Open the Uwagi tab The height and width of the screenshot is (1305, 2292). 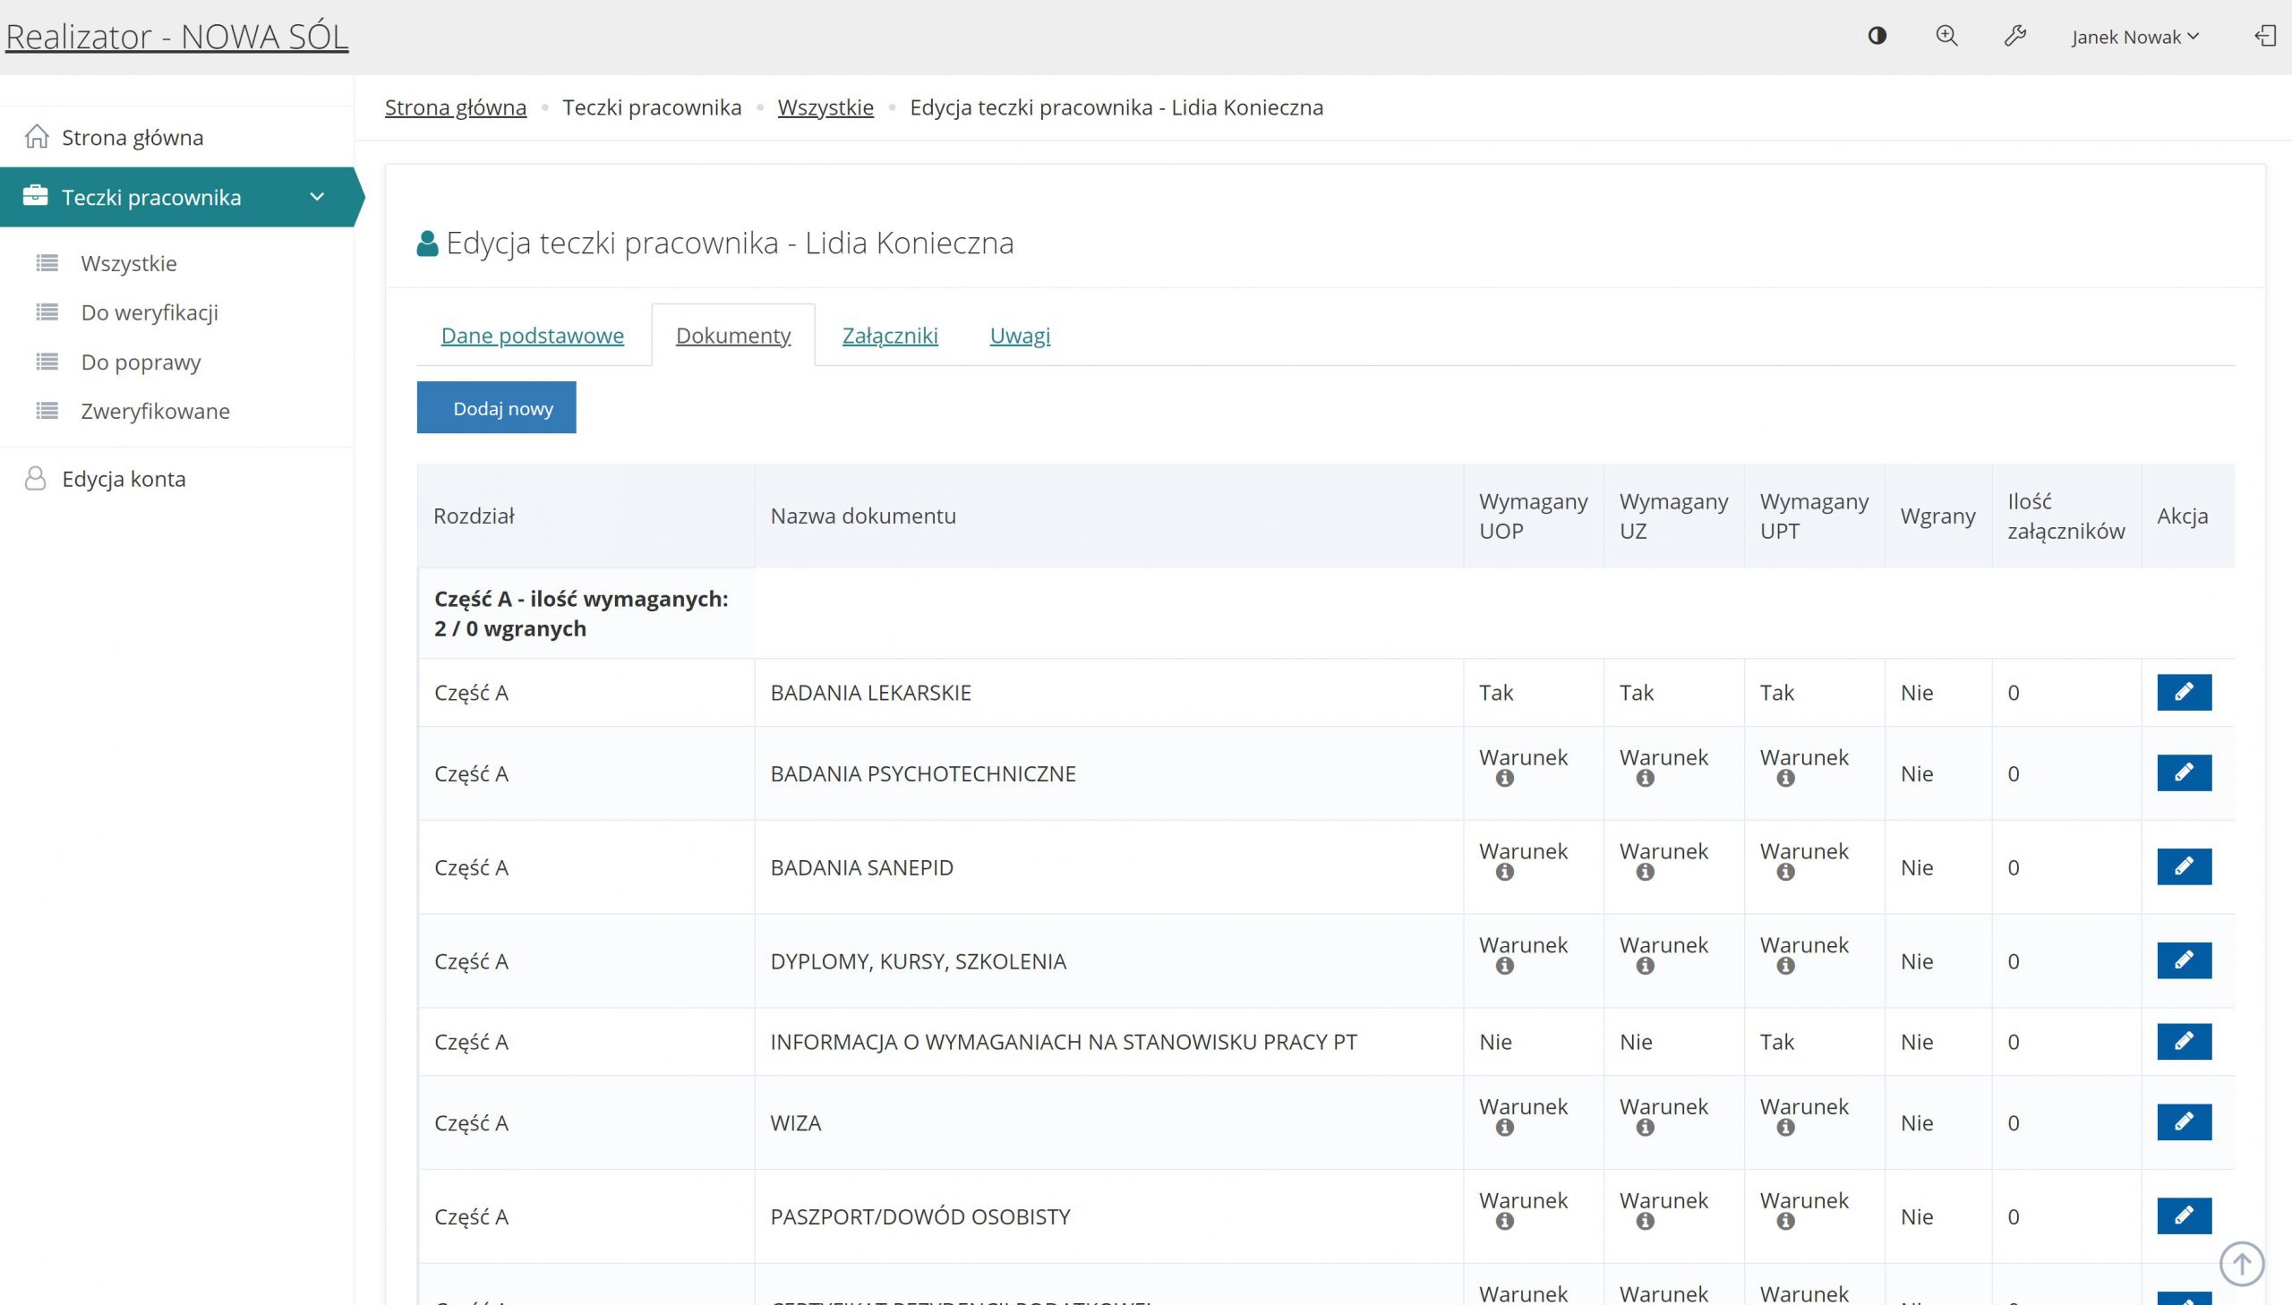(x=1019, y=336)
